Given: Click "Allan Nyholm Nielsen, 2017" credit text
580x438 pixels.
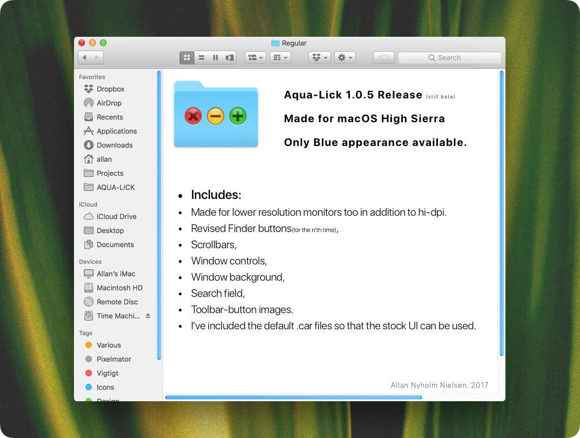Looking at the screenshot, I should pyautogui.click(x=440, y=385).
